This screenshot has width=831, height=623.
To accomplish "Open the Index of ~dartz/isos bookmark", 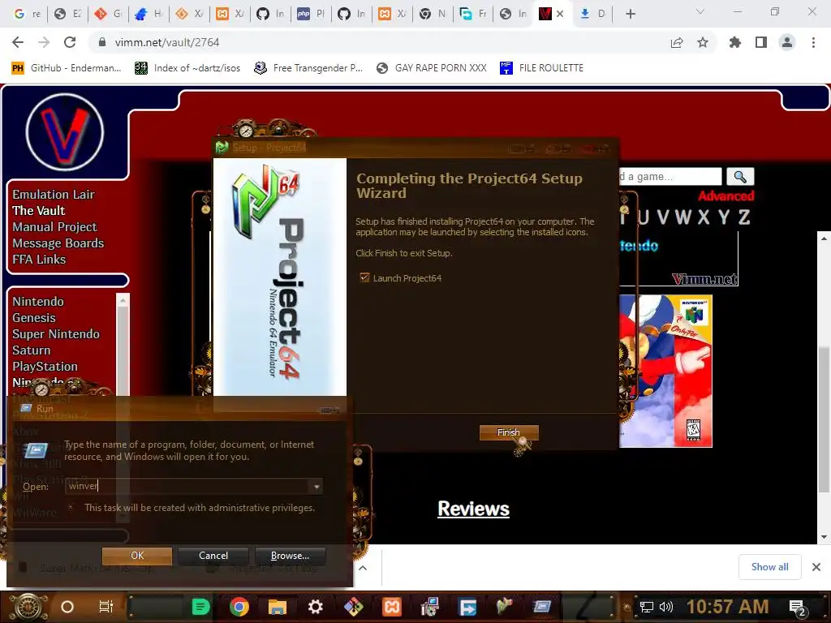I will click(x=187, y=68).
